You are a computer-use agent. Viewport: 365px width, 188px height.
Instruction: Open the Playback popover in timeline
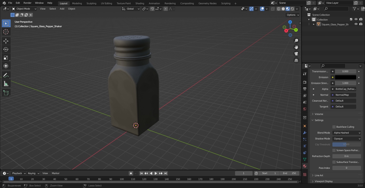pos(18,173)
